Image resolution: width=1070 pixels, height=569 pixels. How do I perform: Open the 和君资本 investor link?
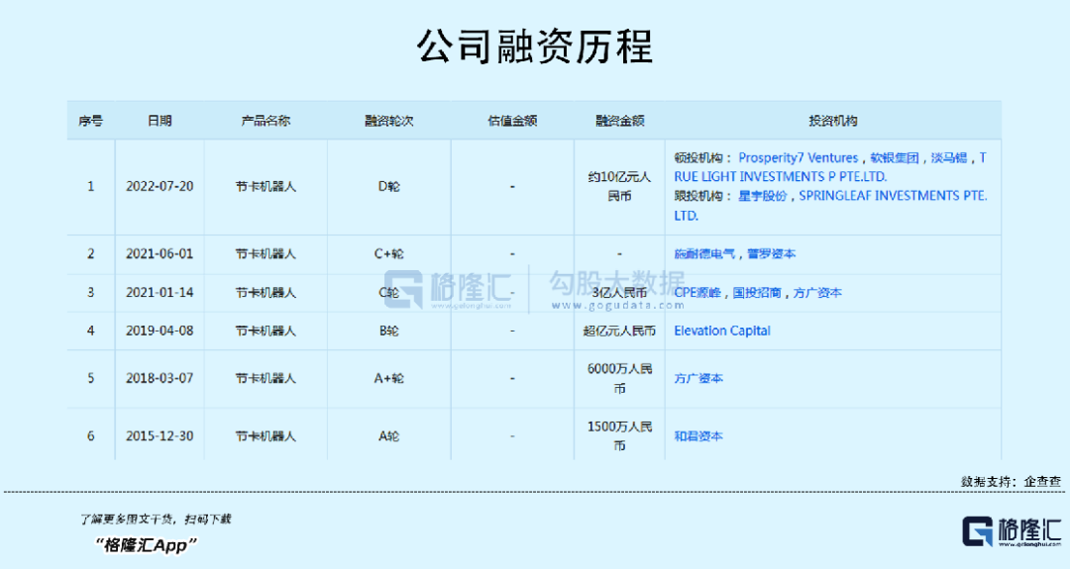click(698, 435)
